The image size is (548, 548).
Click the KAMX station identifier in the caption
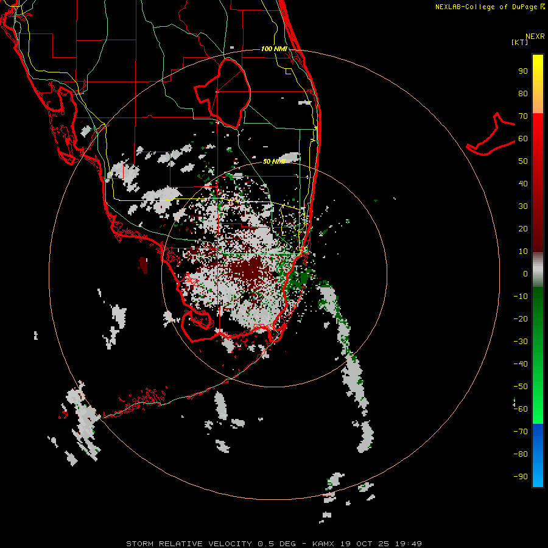tap(323, 544)
